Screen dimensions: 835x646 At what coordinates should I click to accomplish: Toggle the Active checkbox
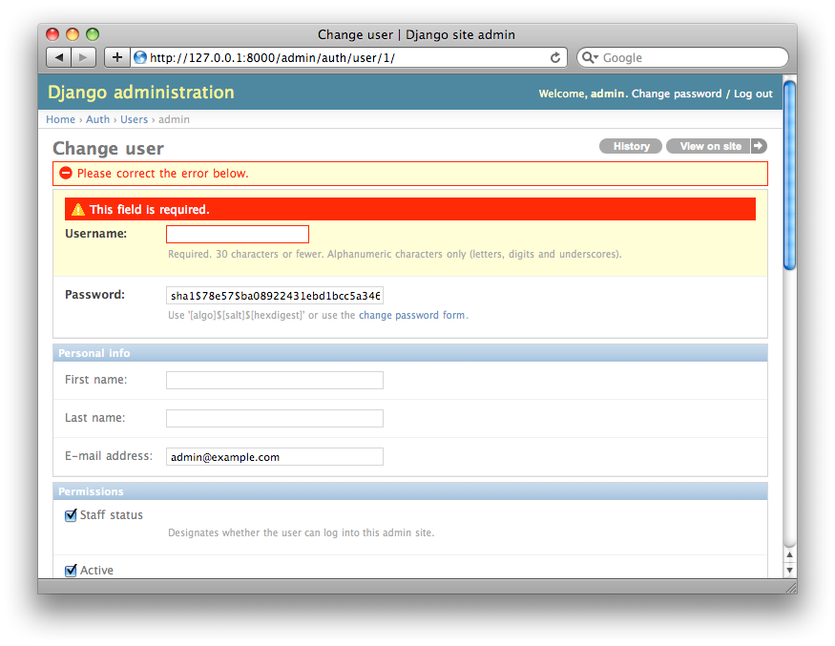click(71, 571)
